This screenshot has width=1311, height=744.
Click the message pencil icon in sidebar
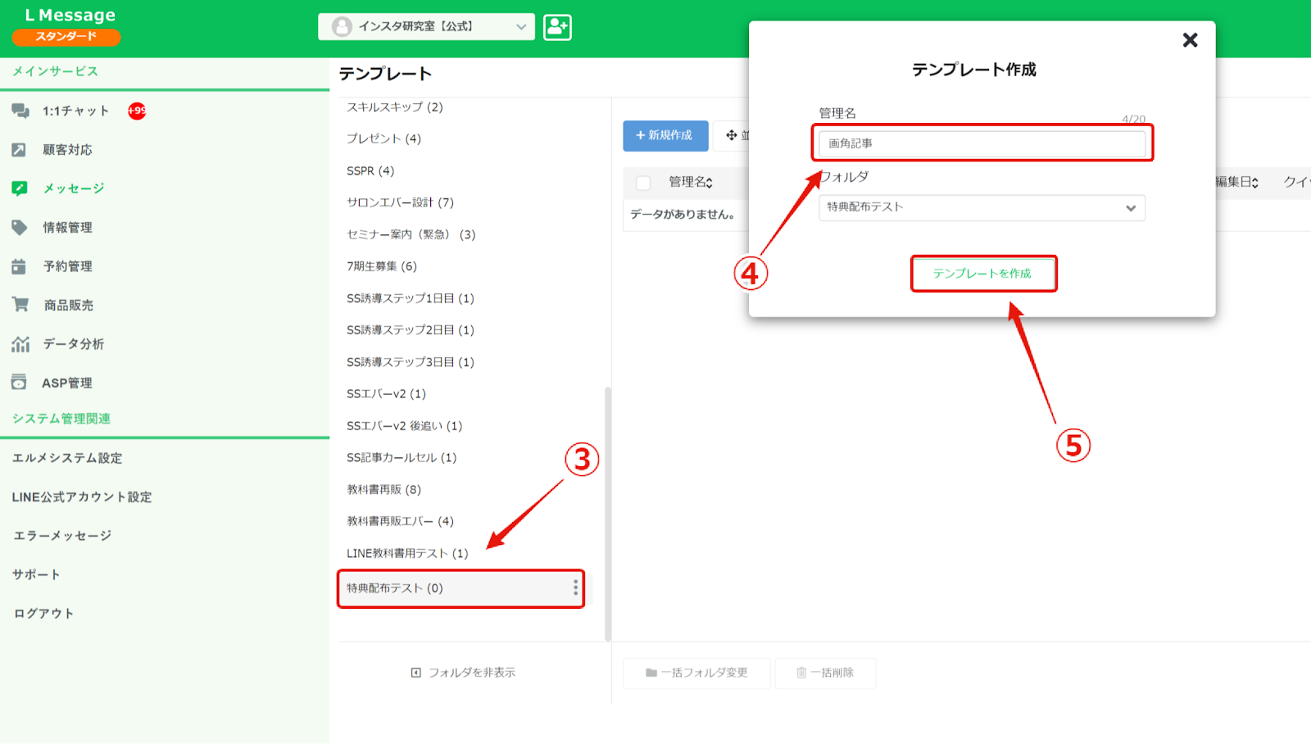[x=20, y=188]
